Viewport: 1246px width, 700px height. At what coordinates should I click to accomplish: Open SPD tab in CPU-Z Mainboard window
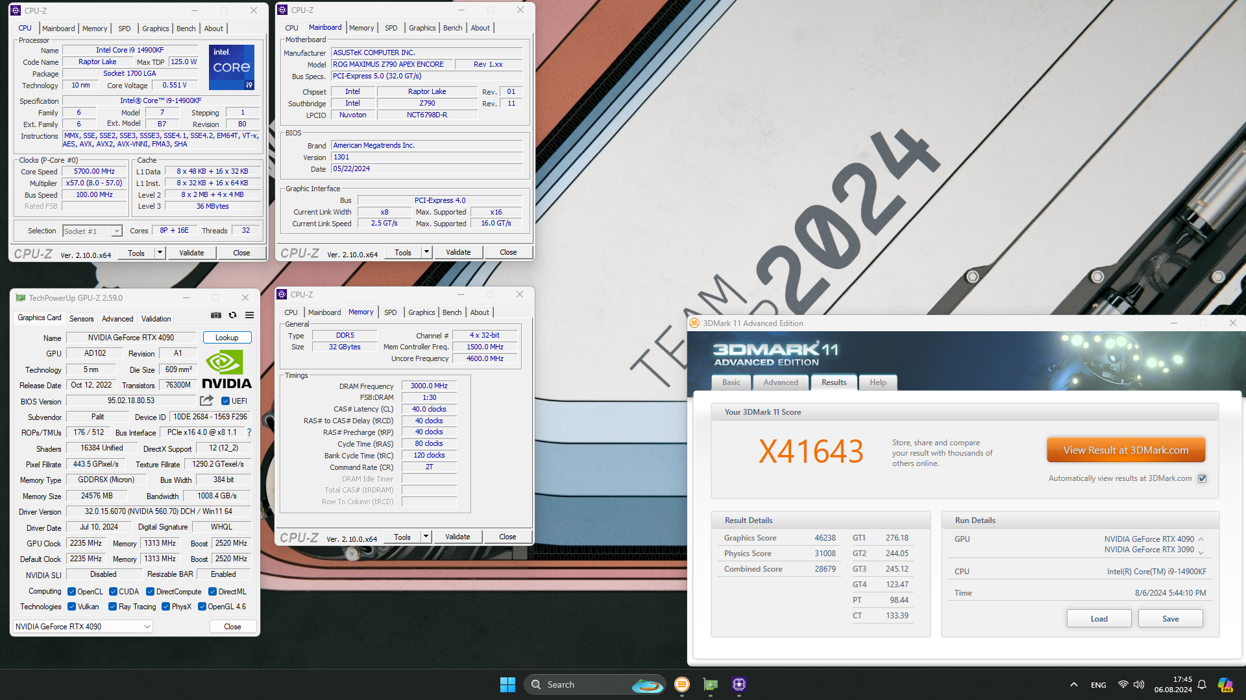[391, 28]
